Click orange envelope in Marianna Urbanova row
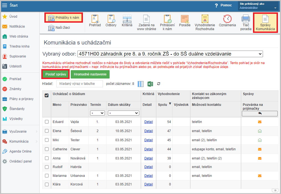This screenshot has width=281, height=194. coord(260,176)
